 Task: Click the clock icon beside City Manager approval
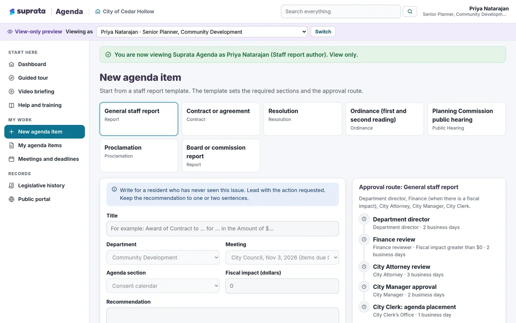click(364, 287)
